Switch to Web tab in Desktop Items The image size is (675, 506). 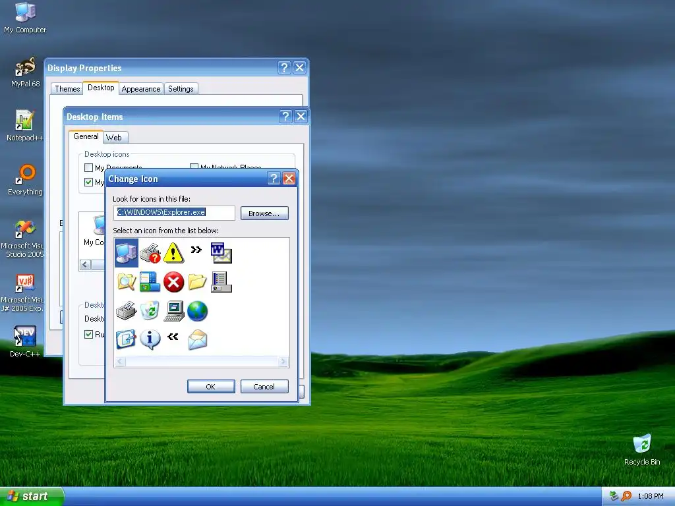pos(114,138)
